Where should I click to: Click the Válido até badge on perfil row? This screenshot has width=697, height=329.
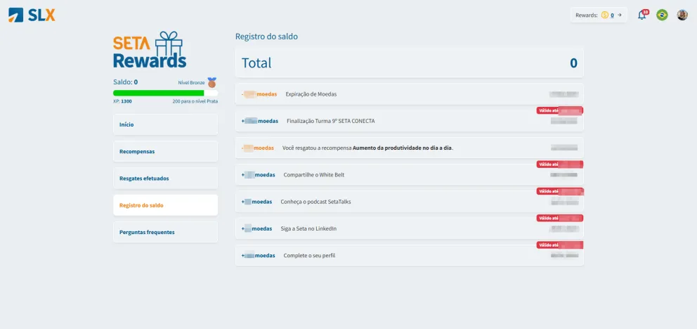click(560, 245)
